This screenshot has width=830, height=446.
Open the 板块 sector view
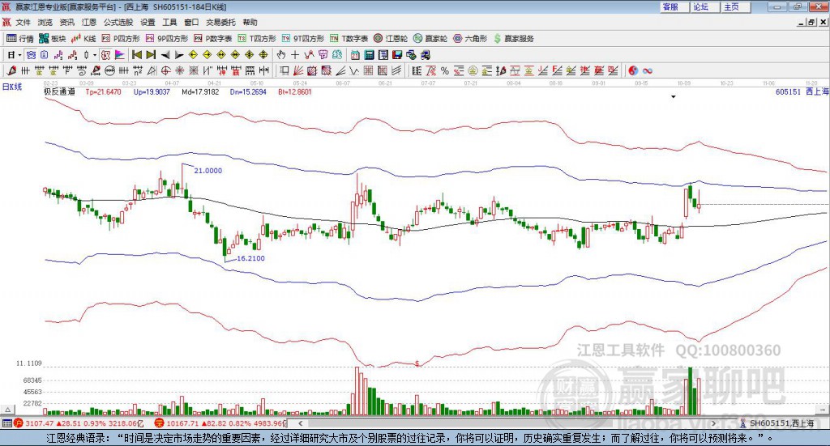(52, 39)
